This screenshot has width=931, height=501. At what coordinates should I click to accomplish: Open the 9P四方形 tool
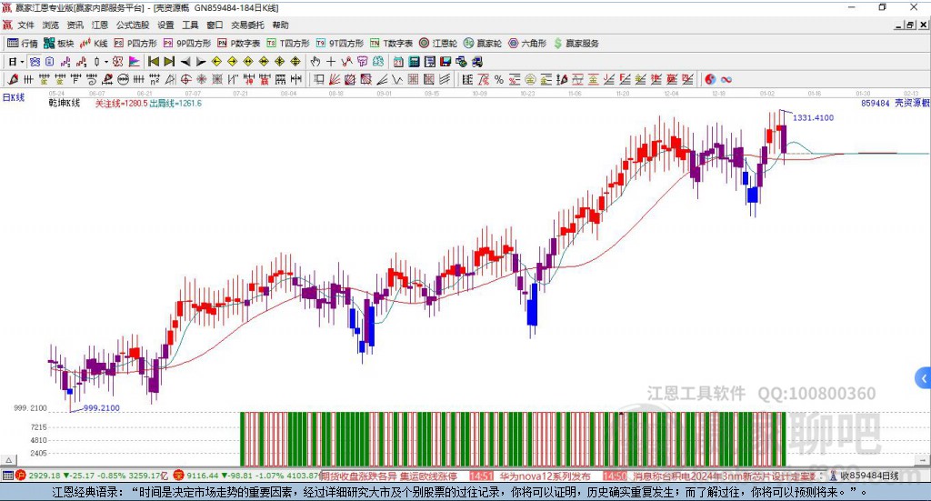pyautogui.click(x=187, y=44)
